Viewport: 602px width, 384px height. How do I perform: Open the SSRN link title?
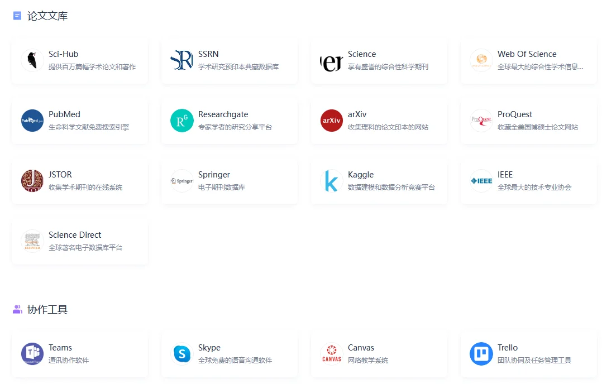tap(208, 54)
